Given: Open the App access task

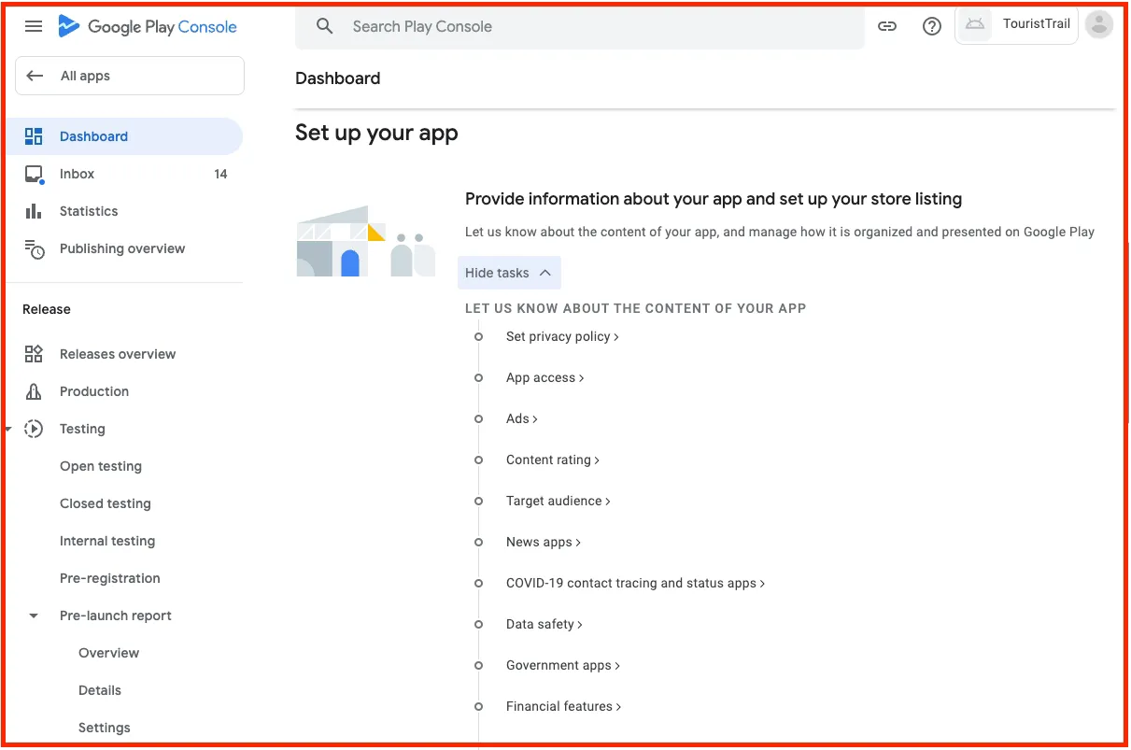Looking at the screenshot, I should (545, 377).
